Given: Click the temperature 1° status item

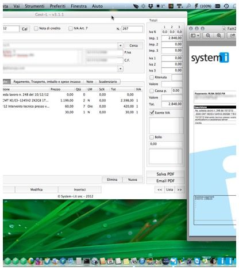Looking at the screenshot, I should [x=160, y=6].
